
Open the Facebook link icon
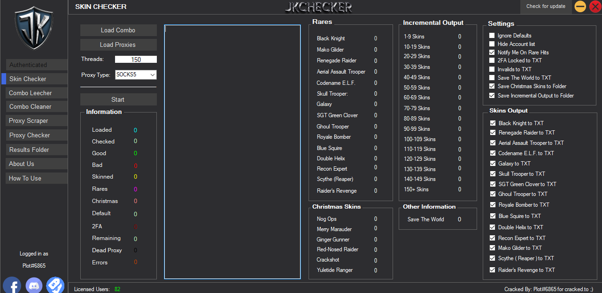[x=12, y=285]
